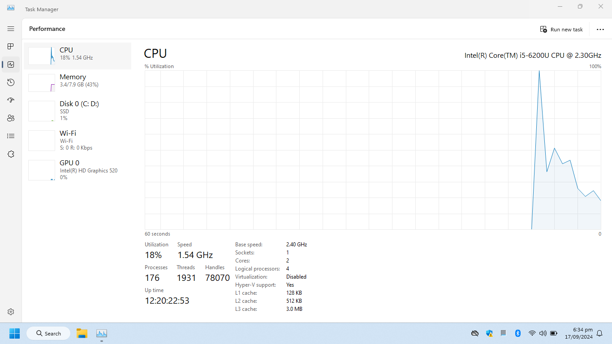
Task: Click the Bluetooth tray icon
Action: 517,333
